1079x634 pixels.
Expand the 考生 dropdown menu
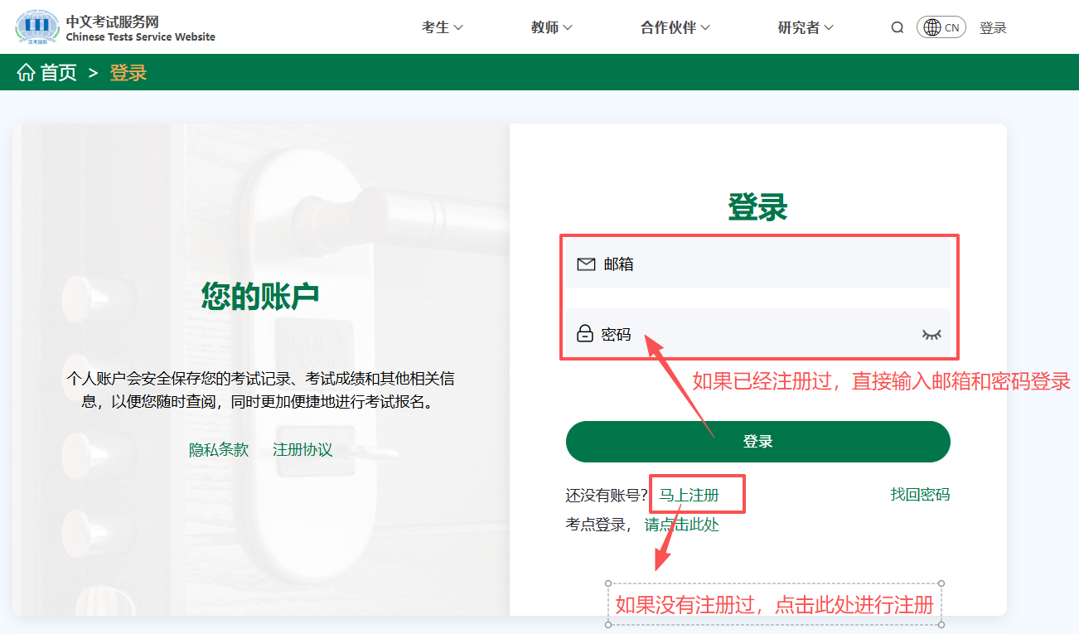442,27
